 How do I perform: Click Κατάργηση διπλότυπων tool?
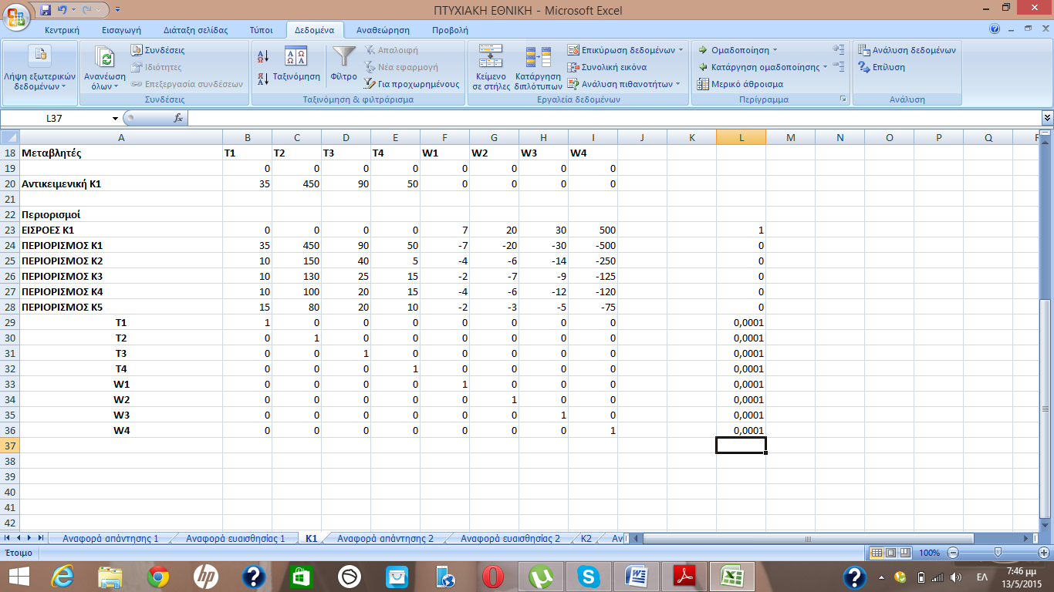[538, 68]
